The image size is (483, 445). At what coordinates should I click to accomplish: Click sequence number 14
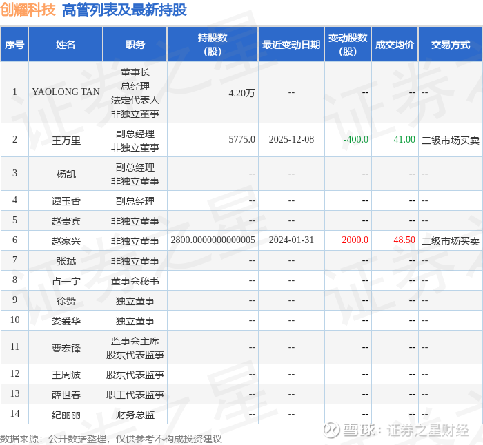click(14, 413)
